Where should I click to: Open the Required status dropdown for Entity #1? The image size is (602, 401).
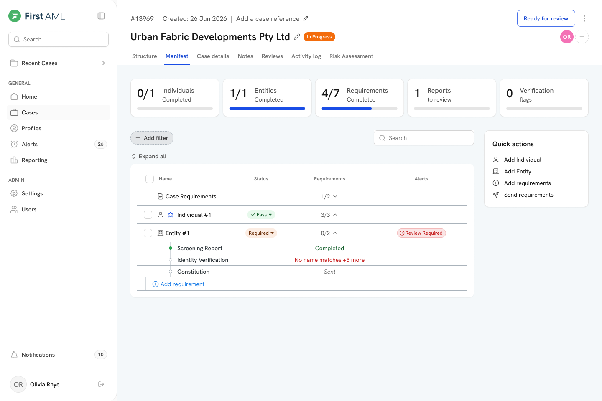click(x=261, y=233)
